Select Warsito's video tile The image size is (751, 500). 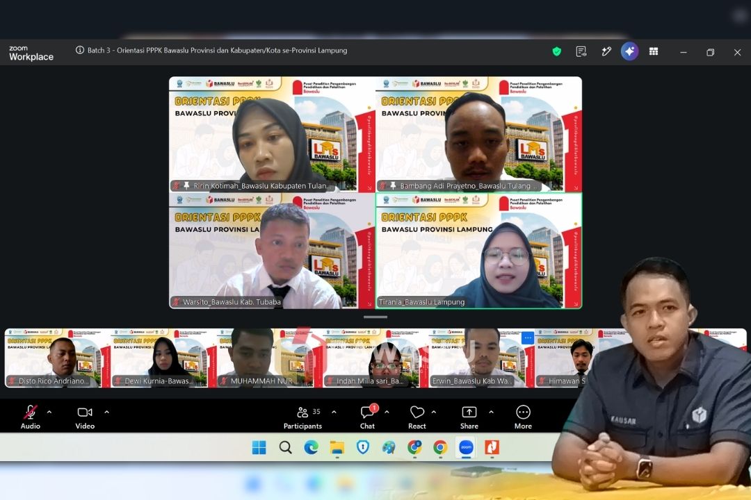click(272, 251)
